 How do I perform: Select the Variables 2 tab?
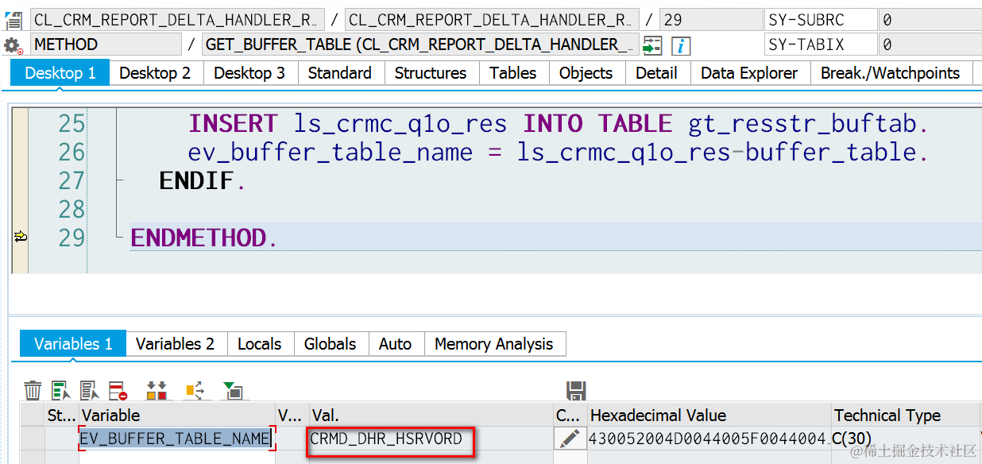(176, 344)
